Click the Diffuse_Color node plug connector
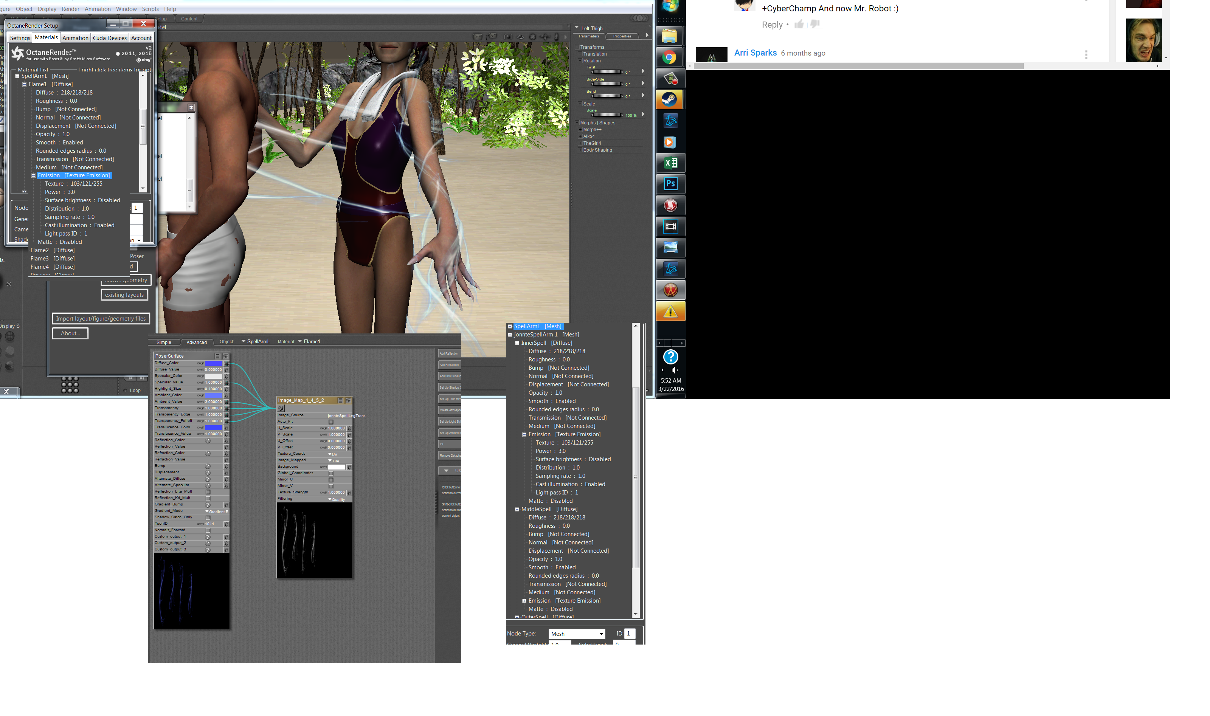1210x716 pixels. point(226,363)
